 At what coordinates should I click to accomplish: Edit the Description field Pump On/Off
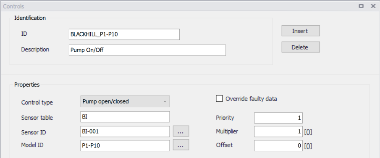click(x=147, y=50)
